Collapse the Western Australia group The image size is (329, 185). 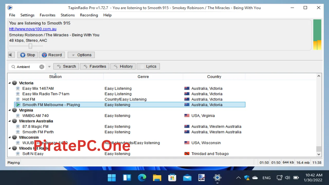10,121
